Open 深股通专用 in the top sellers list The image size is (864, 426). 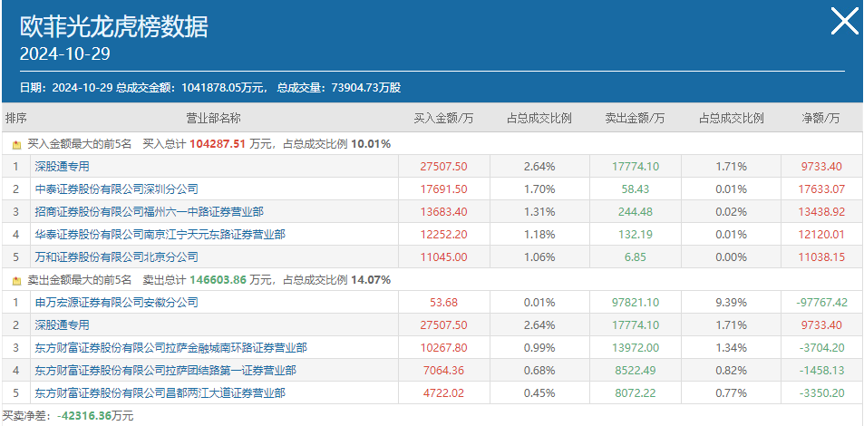tap(62, 325)
